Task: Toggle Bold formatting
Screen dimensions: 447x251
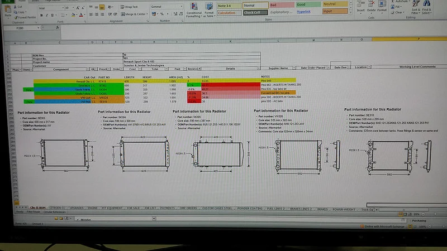Action: pos(41,15)
